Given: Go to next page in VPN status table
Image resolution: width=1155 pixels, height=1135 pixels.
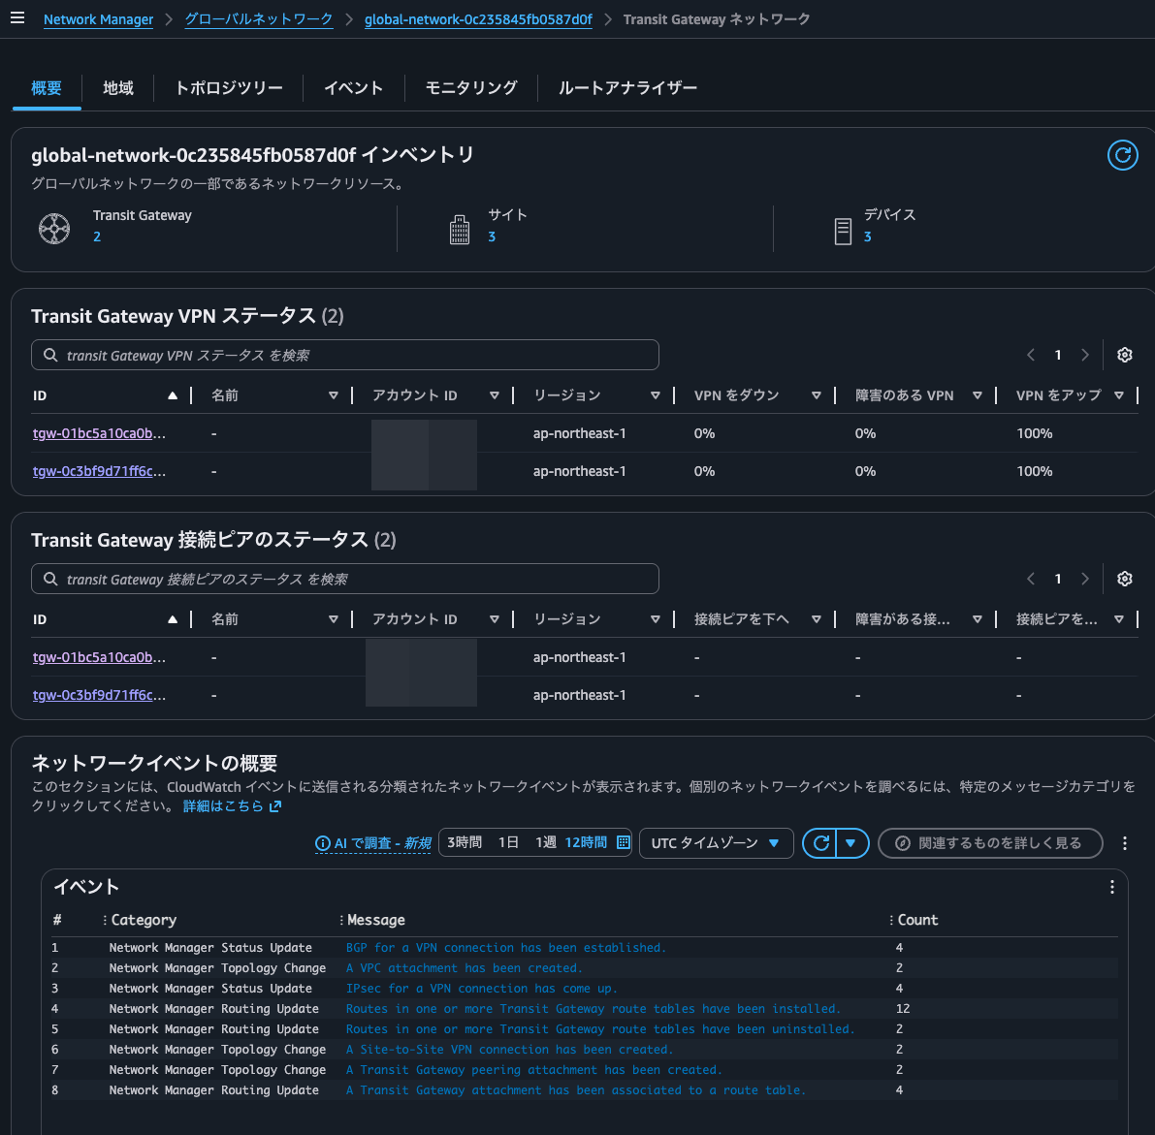Looking at the screenshot, I should tap(1084, 355).
